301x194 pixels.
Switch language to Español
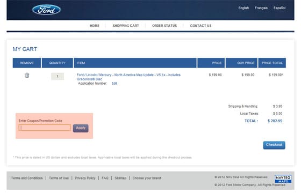(x=279, y=8)
